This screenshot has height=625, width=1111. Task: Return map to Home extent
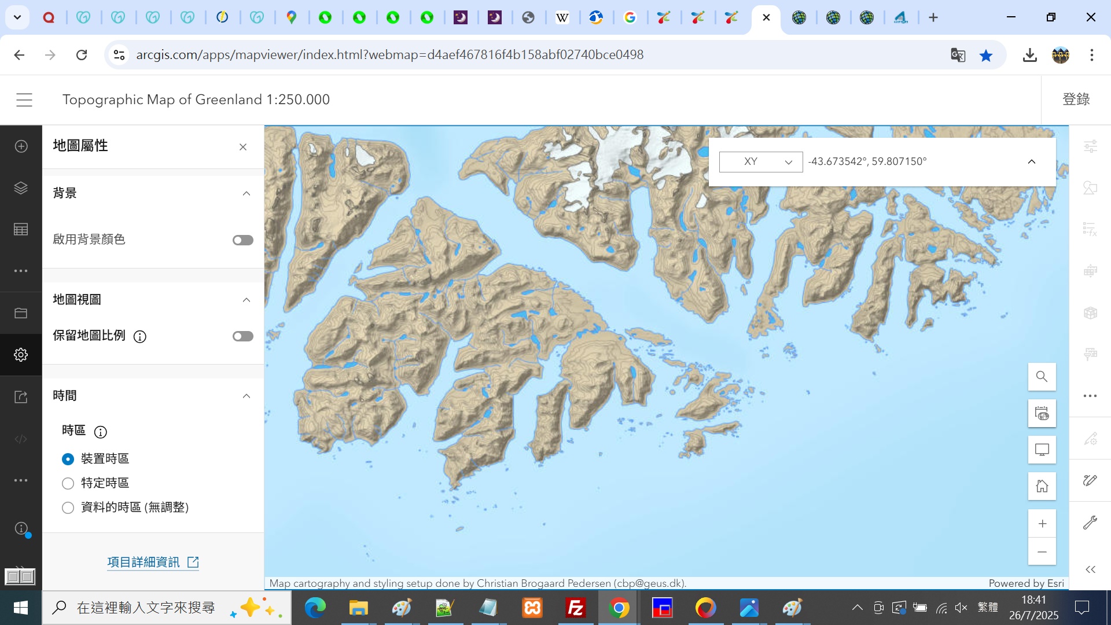pos(1042,486)
